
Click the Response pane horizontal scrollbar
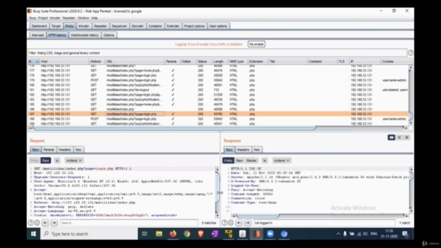click(257, 216)
